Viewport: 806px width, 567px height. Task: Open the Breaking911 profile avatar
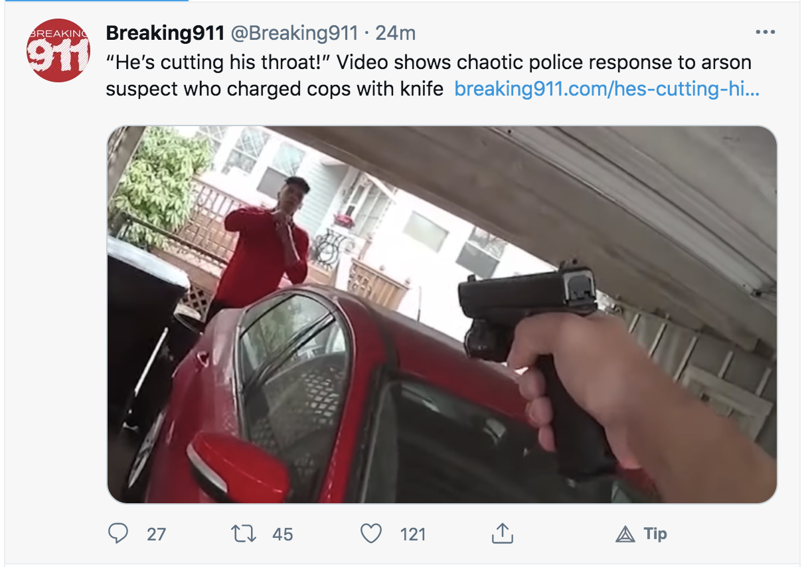click(58, 50)
